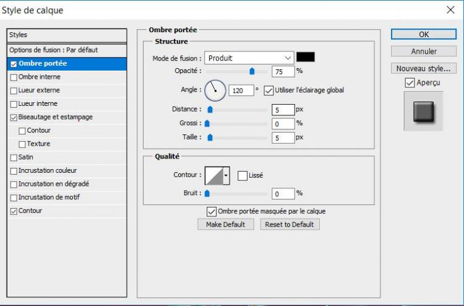Click the Opacité slider handle

[252, 72]
